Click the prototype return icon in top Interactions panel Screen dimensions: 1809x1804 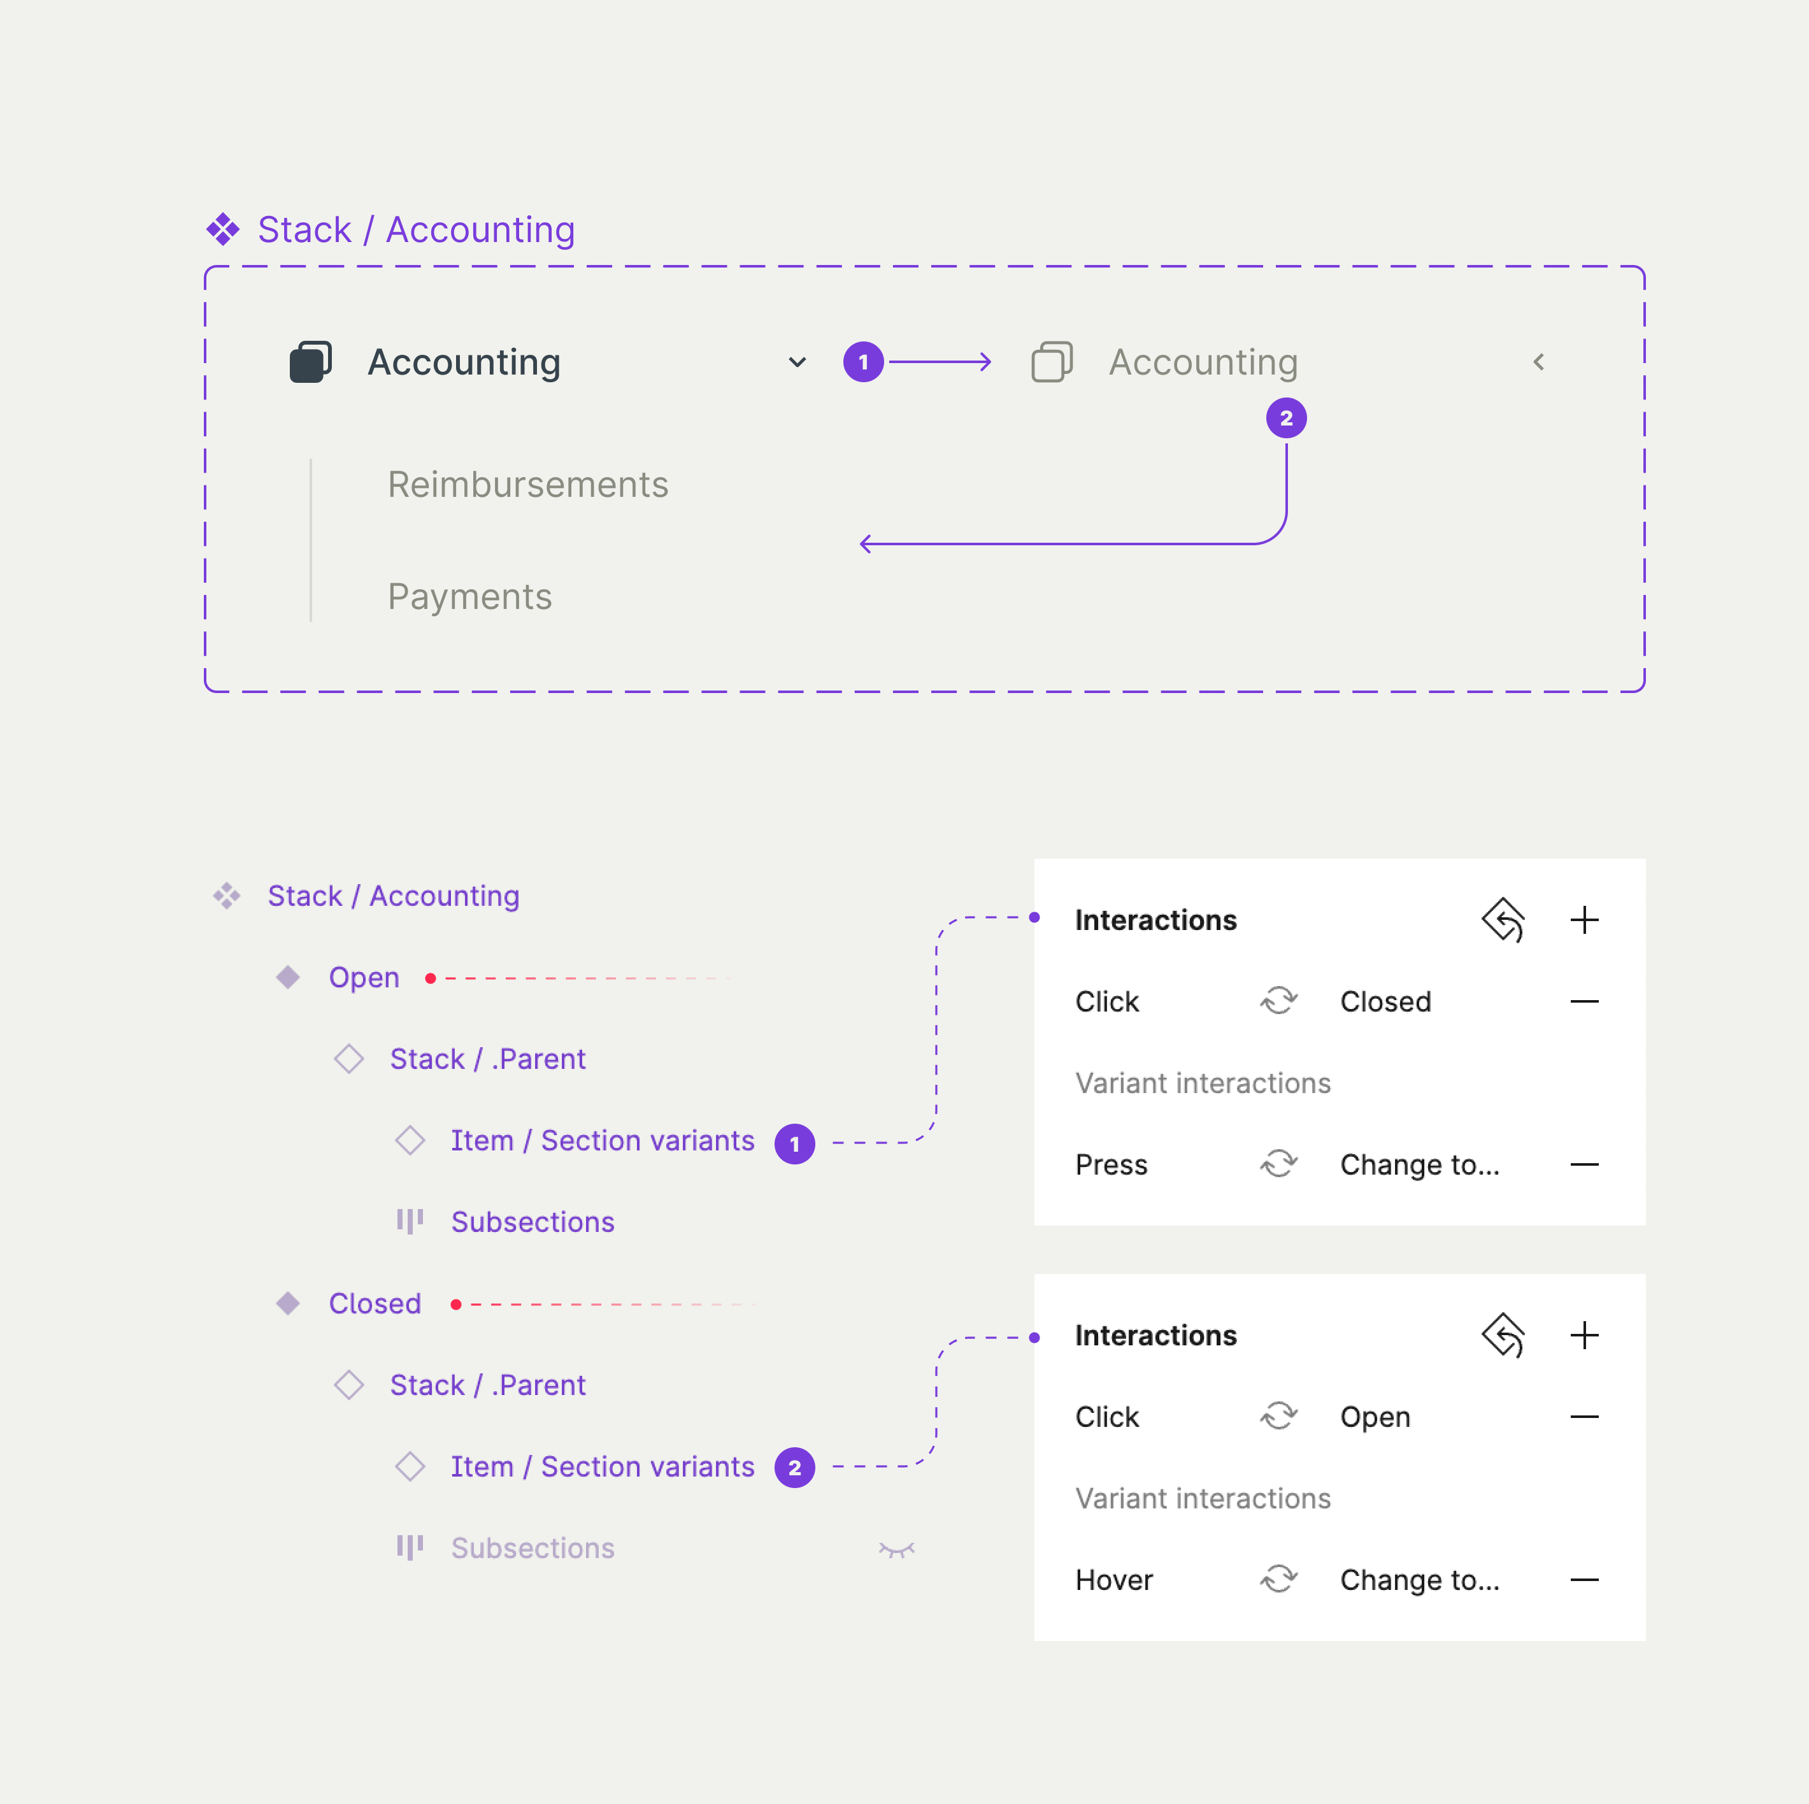(x=1503, y=919)
